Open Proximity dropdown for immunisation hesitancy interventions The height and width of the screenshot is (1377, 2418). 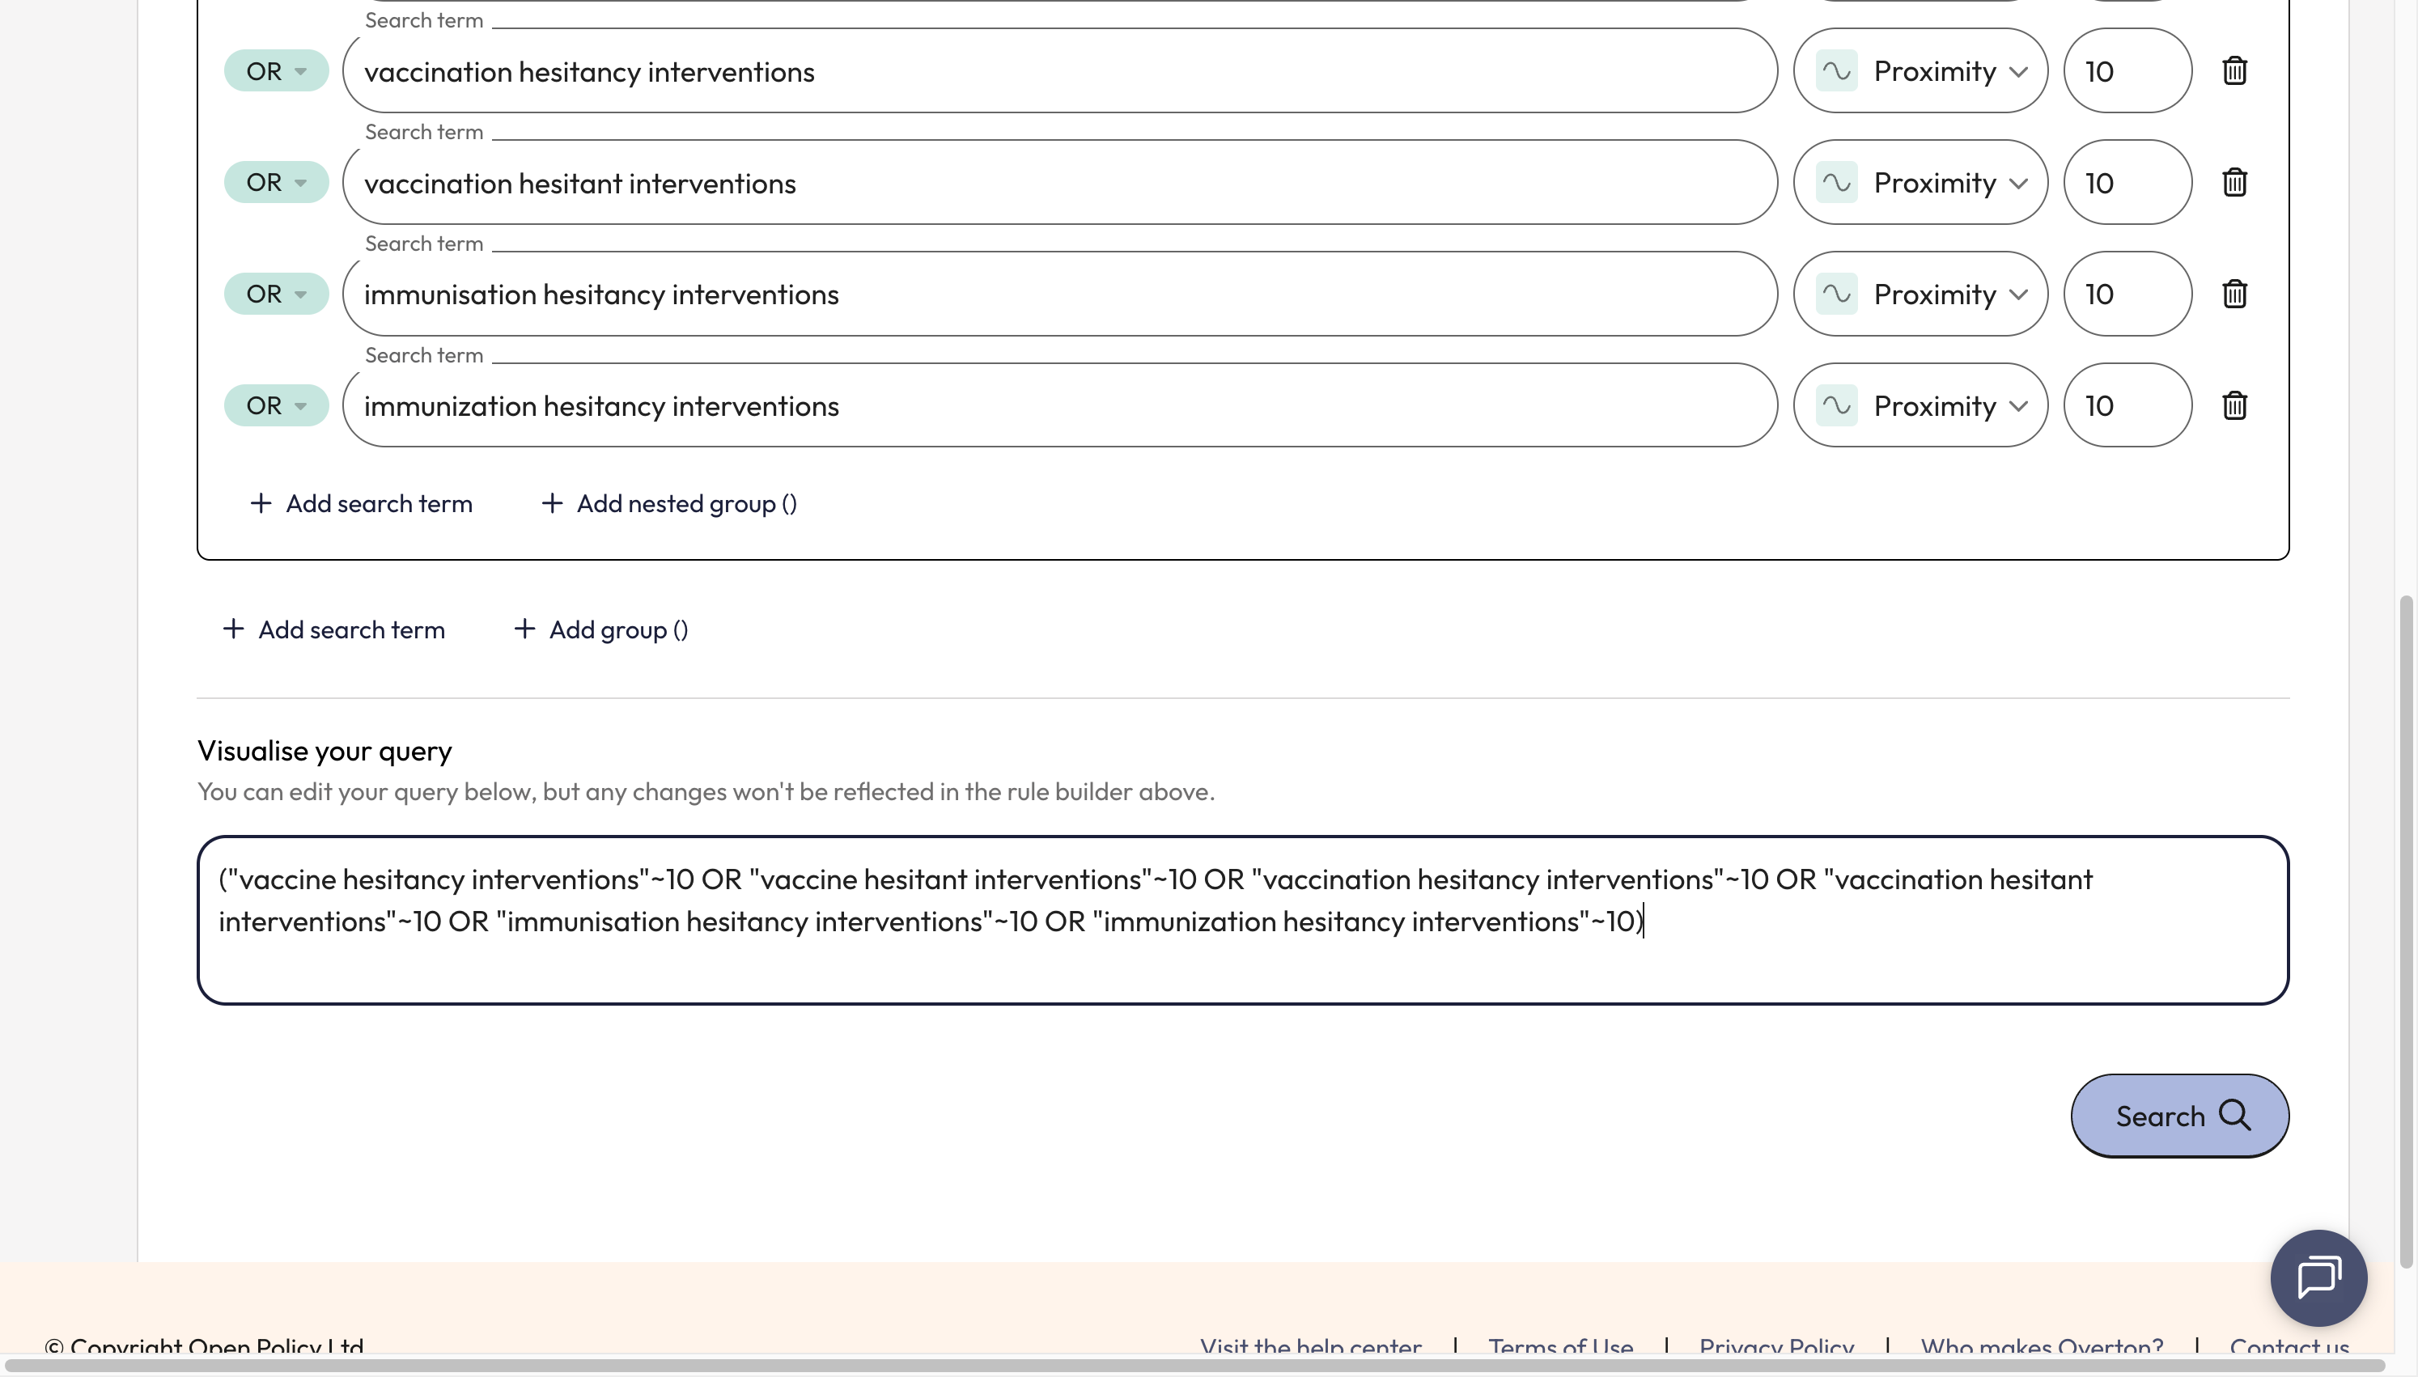pyautogui.click(x=1920, y=294)
